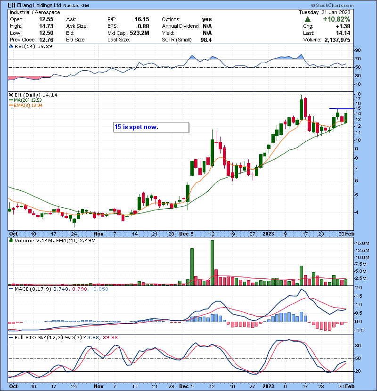Click the '15 is spot now.' annotation box
This screenshot has width=377, height=391.
click(151, 127)
